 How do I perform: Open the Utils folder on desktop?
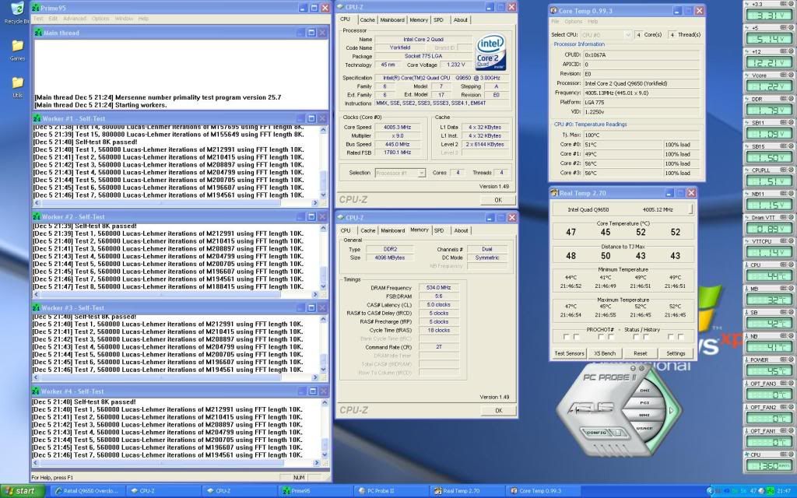[17, 86]
